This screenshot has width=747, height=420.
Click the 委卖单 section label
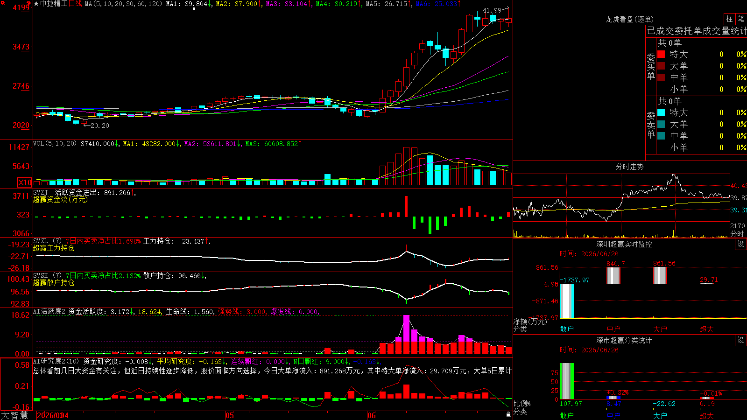pos(651,125)
